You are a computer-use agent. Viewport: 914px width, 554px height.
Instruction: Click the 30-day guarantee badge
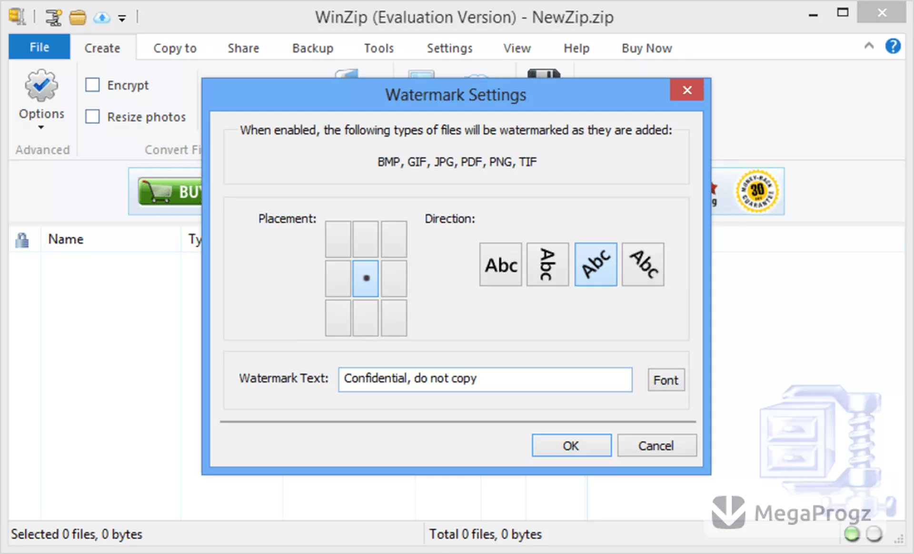coord(757,191)
